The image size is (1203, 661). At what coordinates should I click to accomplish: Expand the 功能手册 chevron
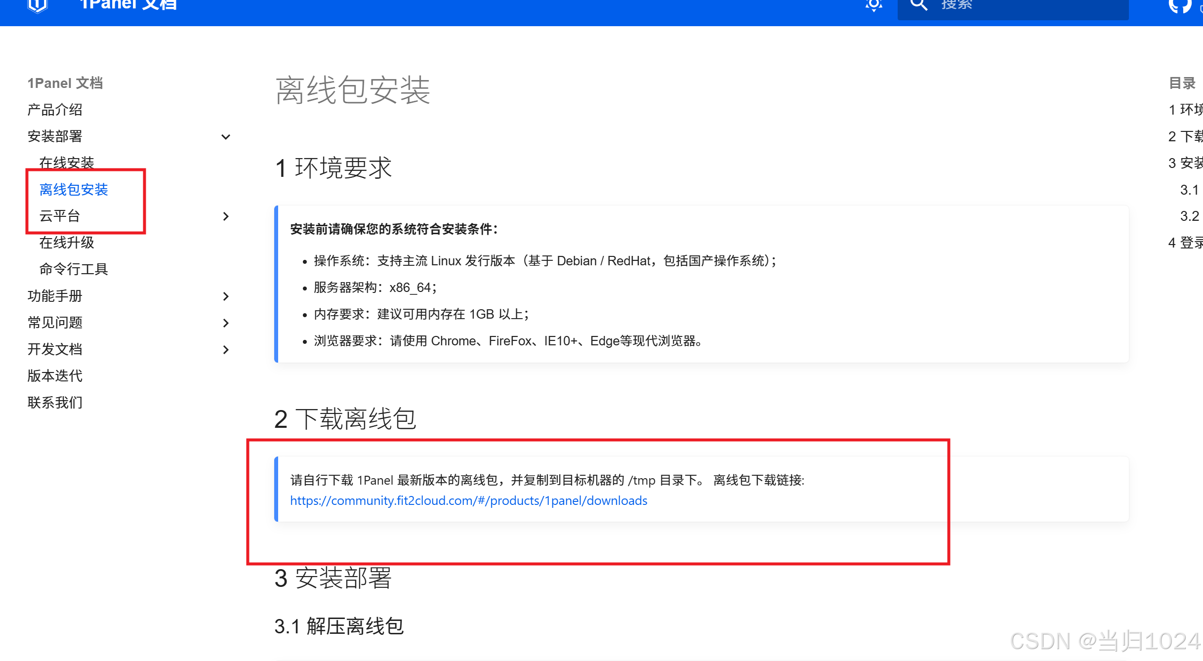point(226,296)
